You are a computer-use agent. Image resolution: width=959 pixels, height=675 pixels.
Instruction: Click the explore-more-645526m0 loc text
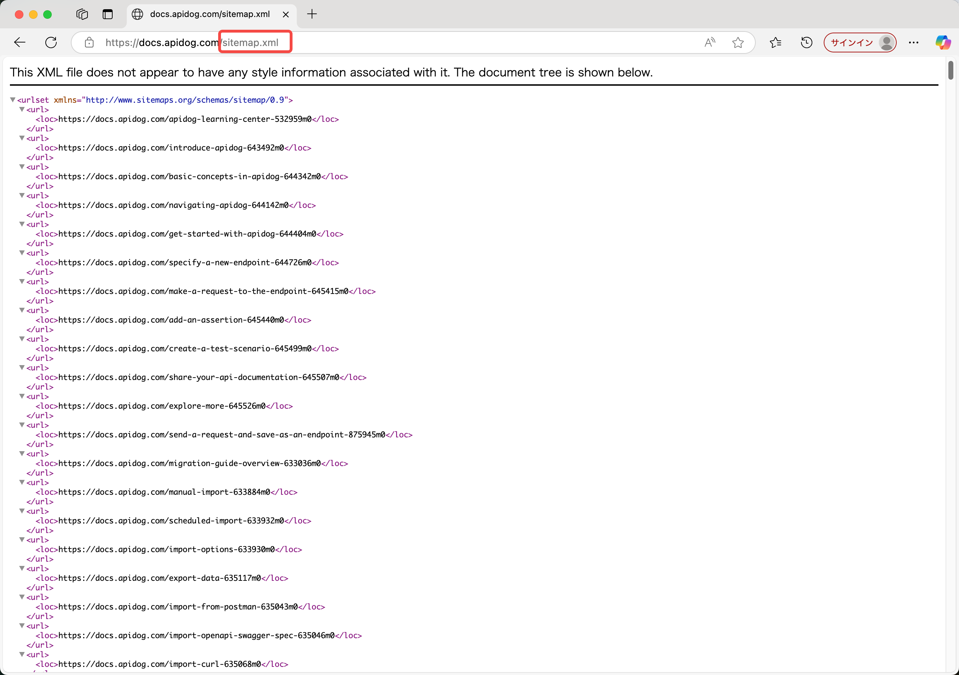coord(162,406)
